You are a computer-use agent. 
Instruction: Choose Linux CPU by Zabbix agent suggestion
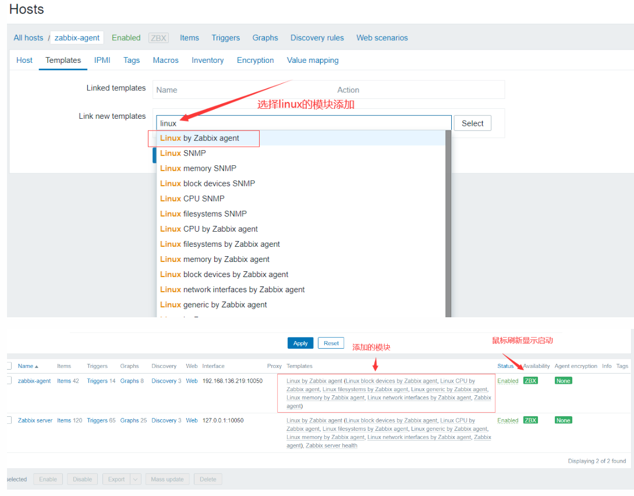(x=301, y=229)
